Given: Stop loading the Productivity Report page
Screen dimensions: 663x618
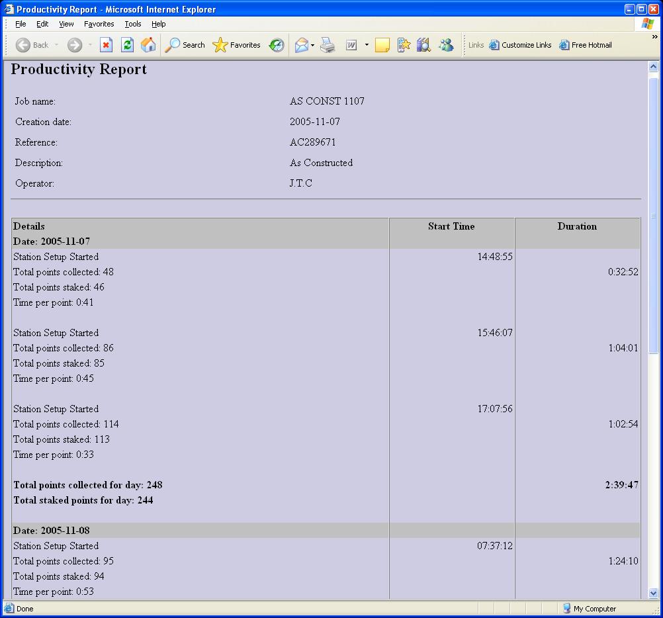Looking at the screenshot, I should click(107, 44).
